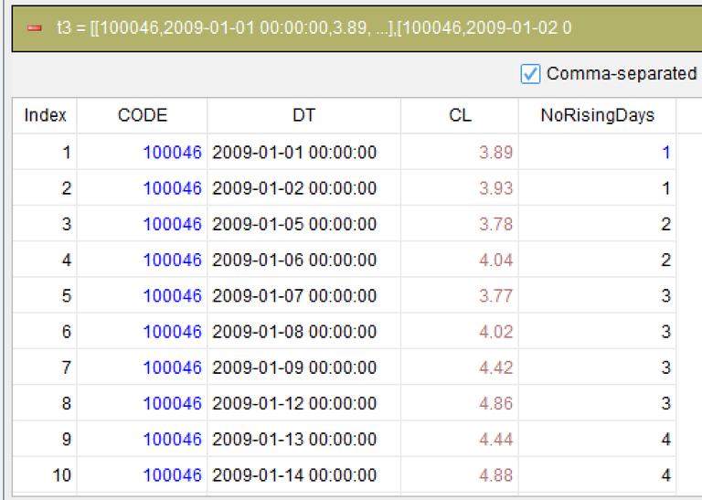Select the CL value 3.78
Viewport: 702px width, 500px height.
[x=495, y=224]
